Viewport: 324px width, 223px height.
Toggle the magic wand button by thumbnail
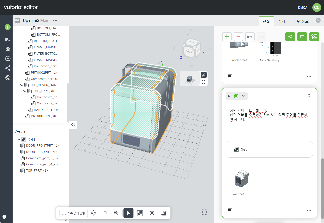coord(204,75)
